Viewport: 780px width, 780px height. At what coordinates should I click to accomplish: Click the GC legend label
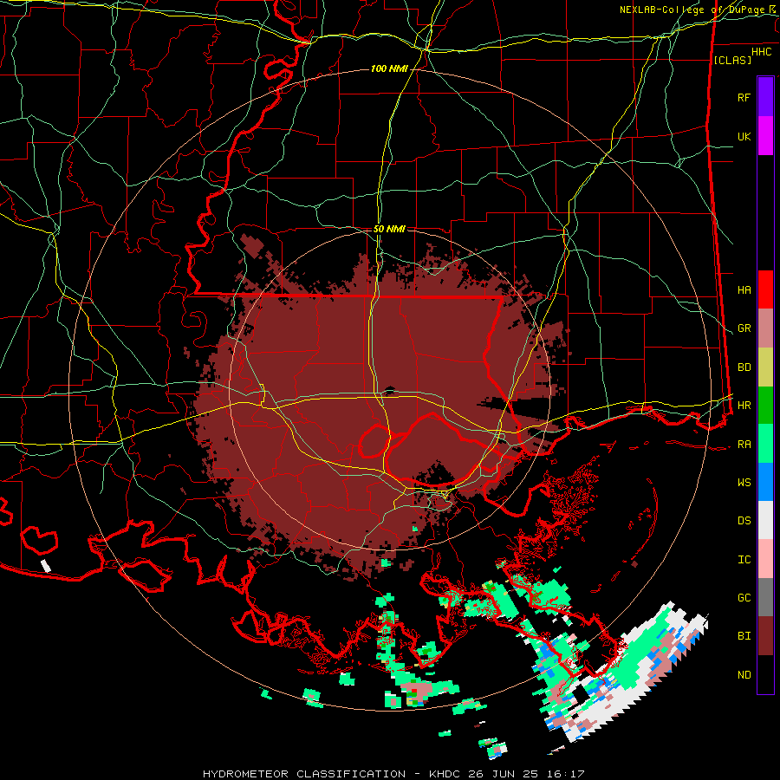[744, 598]
